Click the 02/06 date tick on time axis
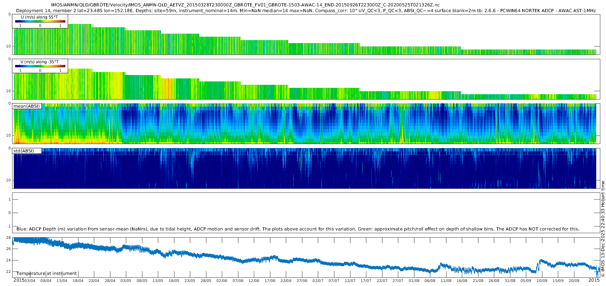 [222, 281]
